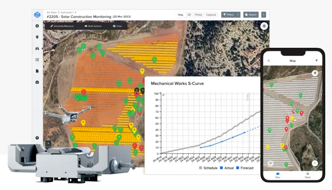The height and width of the screenshot is (190, 332).
Task: Open the map layers button on the desktop map
Action: 264,26
